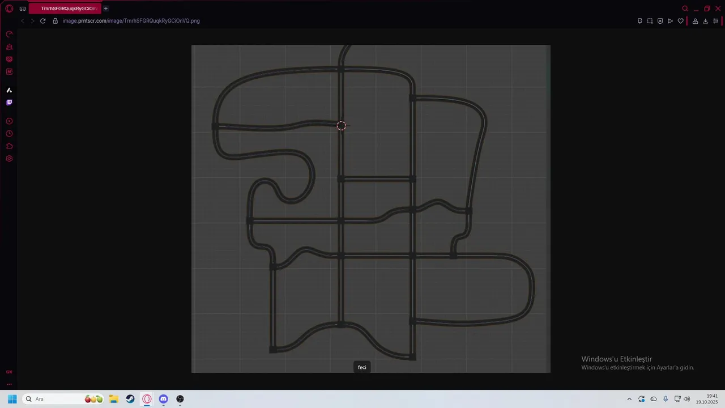Open the Opera GX main menu logo
The image size is (725, 408).
pos(9,8)
